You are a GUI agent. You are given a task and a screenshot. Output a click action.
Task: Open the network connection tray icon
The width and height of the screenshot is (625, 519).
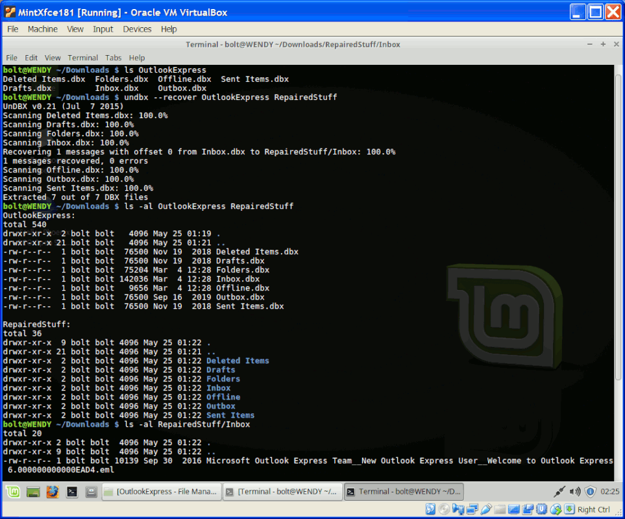pyautogui.click(x=559, y=492)
